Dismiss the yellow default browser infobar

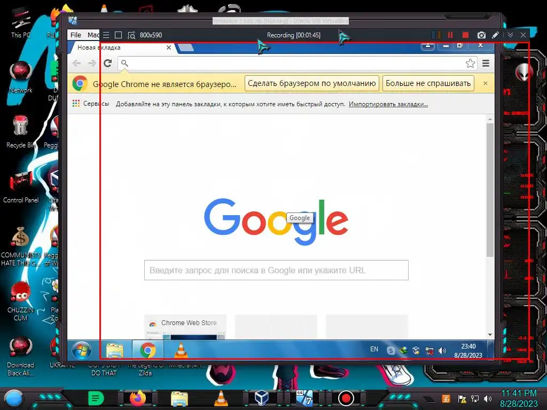tap(485, 83)
